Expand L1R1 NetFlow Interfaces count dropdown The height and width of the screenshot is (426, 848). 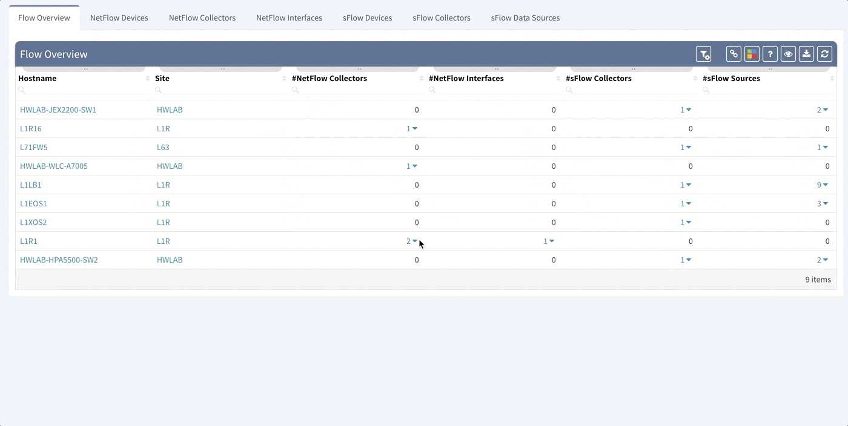[x=549, y=241]
